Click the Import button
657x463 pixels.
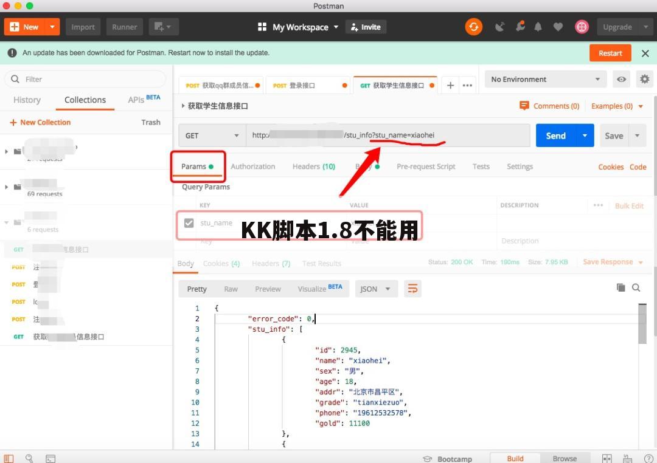83,27
